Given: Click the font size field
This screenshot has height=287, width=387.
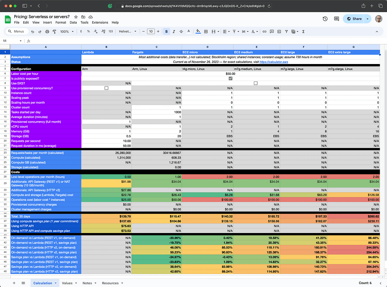Looking at the screenshot, I should coord(151,32).
